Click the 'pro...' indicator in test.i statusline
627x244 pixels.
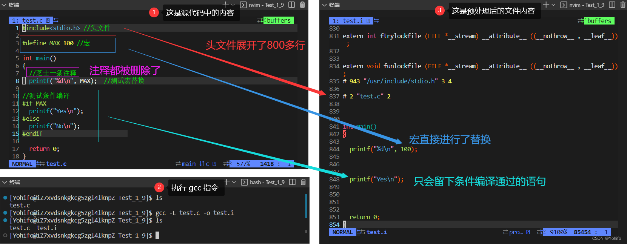click(x=516, y=232)
